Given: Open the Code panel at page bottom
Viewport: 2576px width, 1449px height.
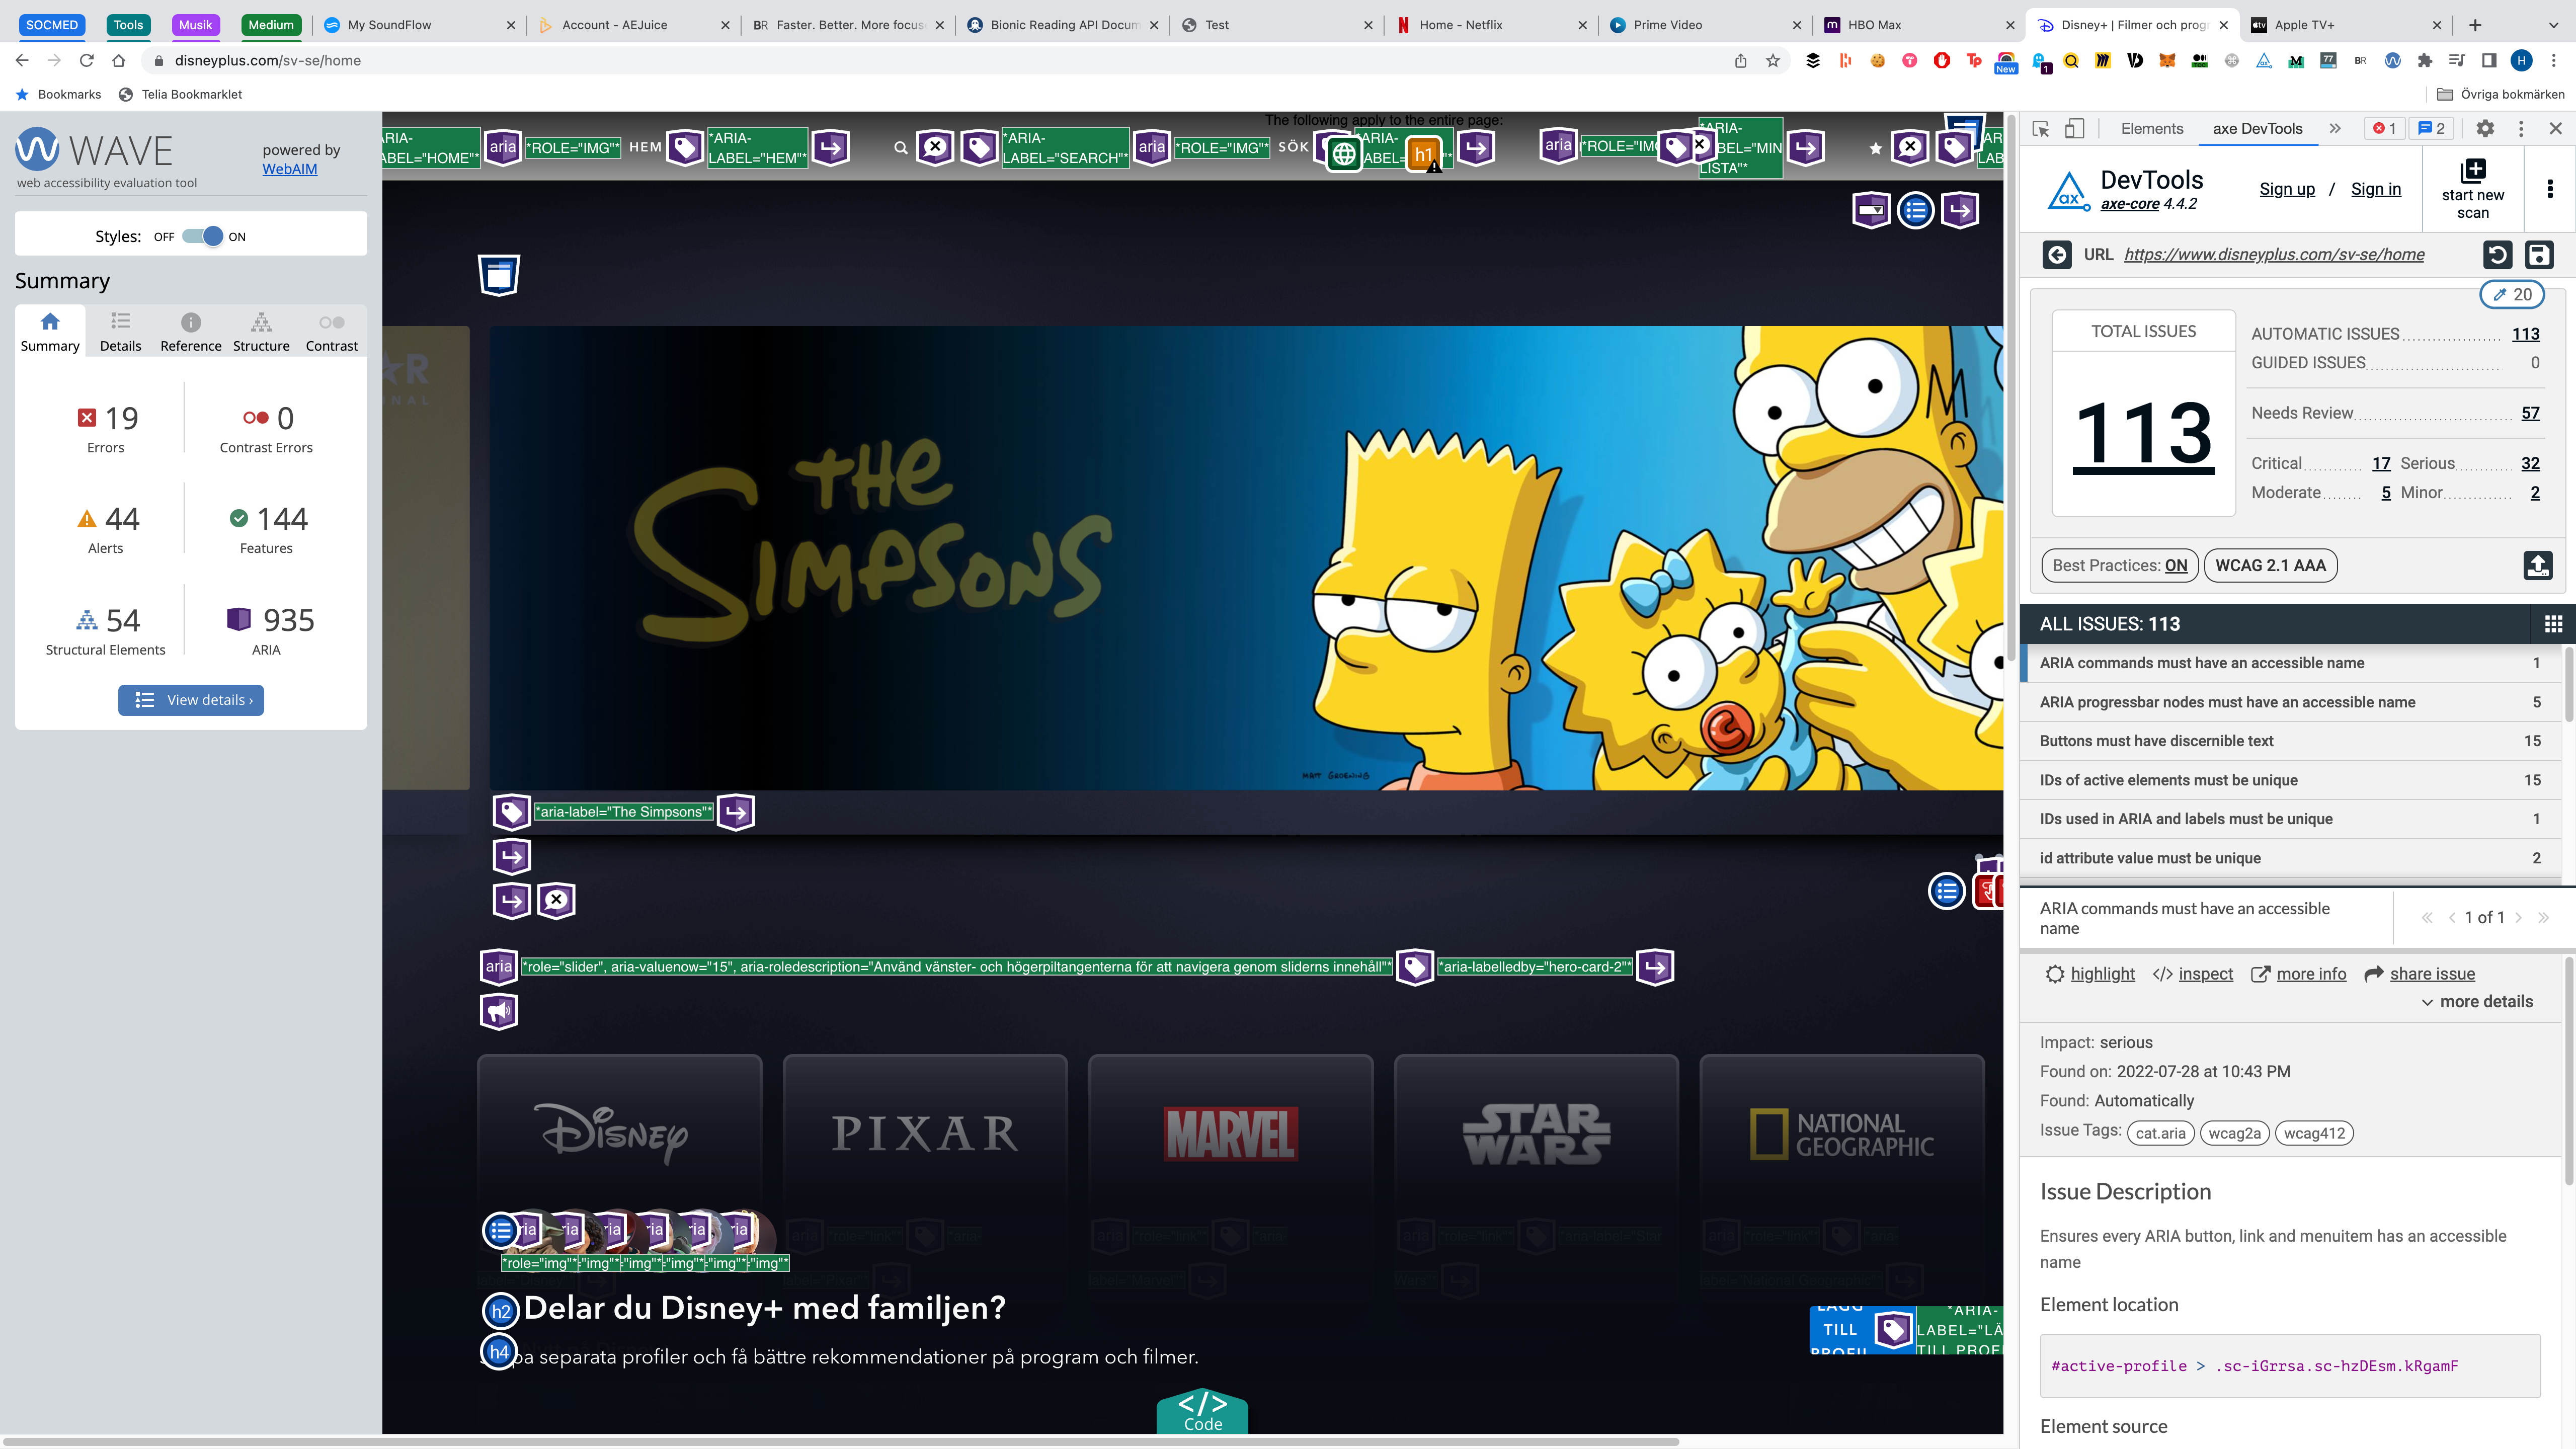Looking at the screenshot, I should click(x=1202, y=1411).
